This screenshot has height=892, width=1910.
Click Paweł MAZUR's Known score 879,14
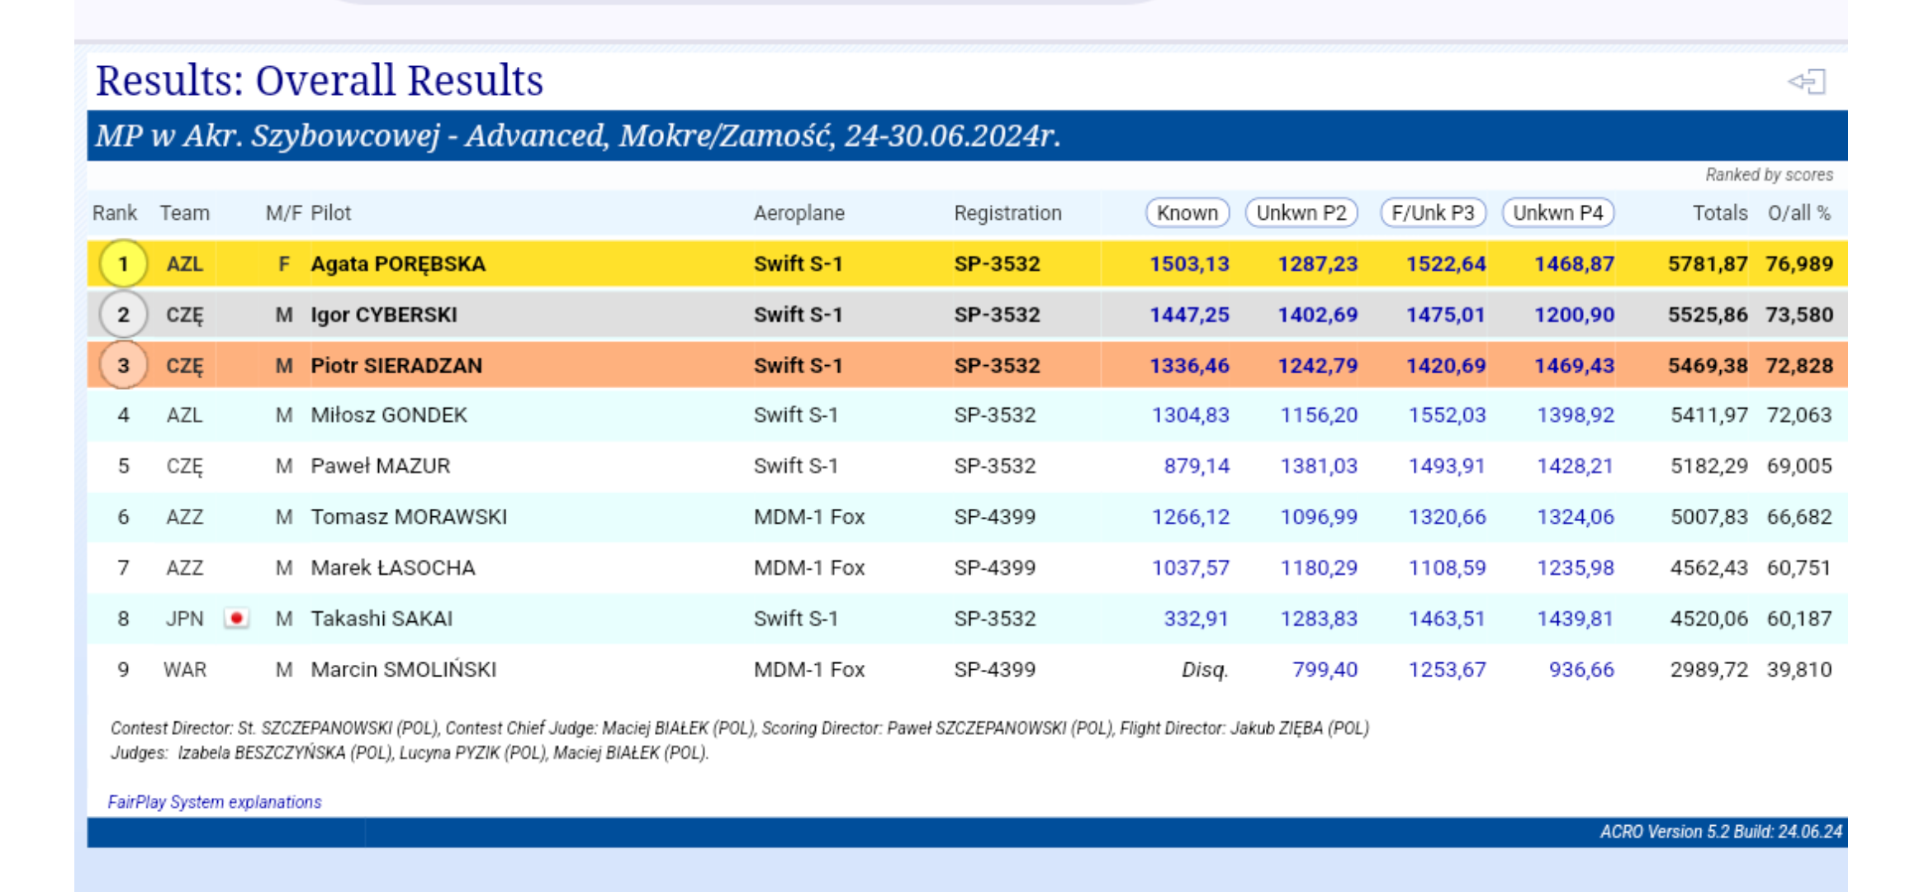click(x=1197, y=467)
